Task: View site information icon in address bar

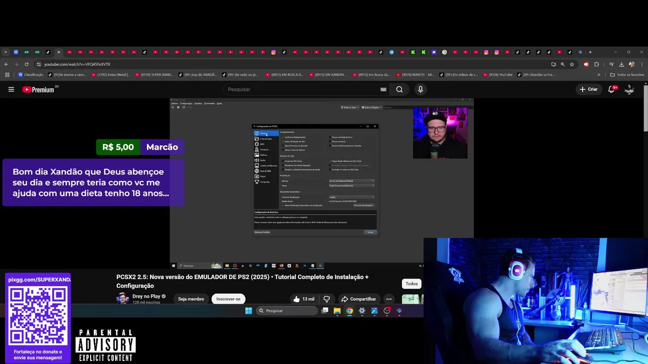Action: [x=38, y=64]
